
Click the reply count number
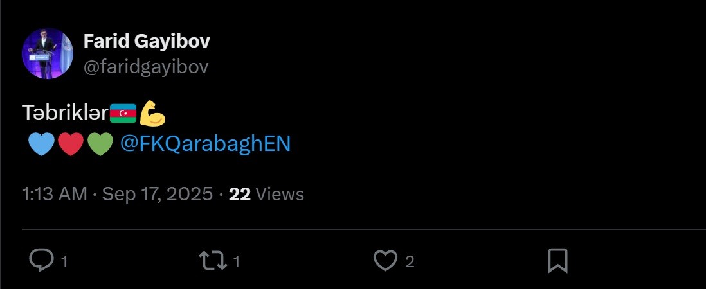pos(64,261)
